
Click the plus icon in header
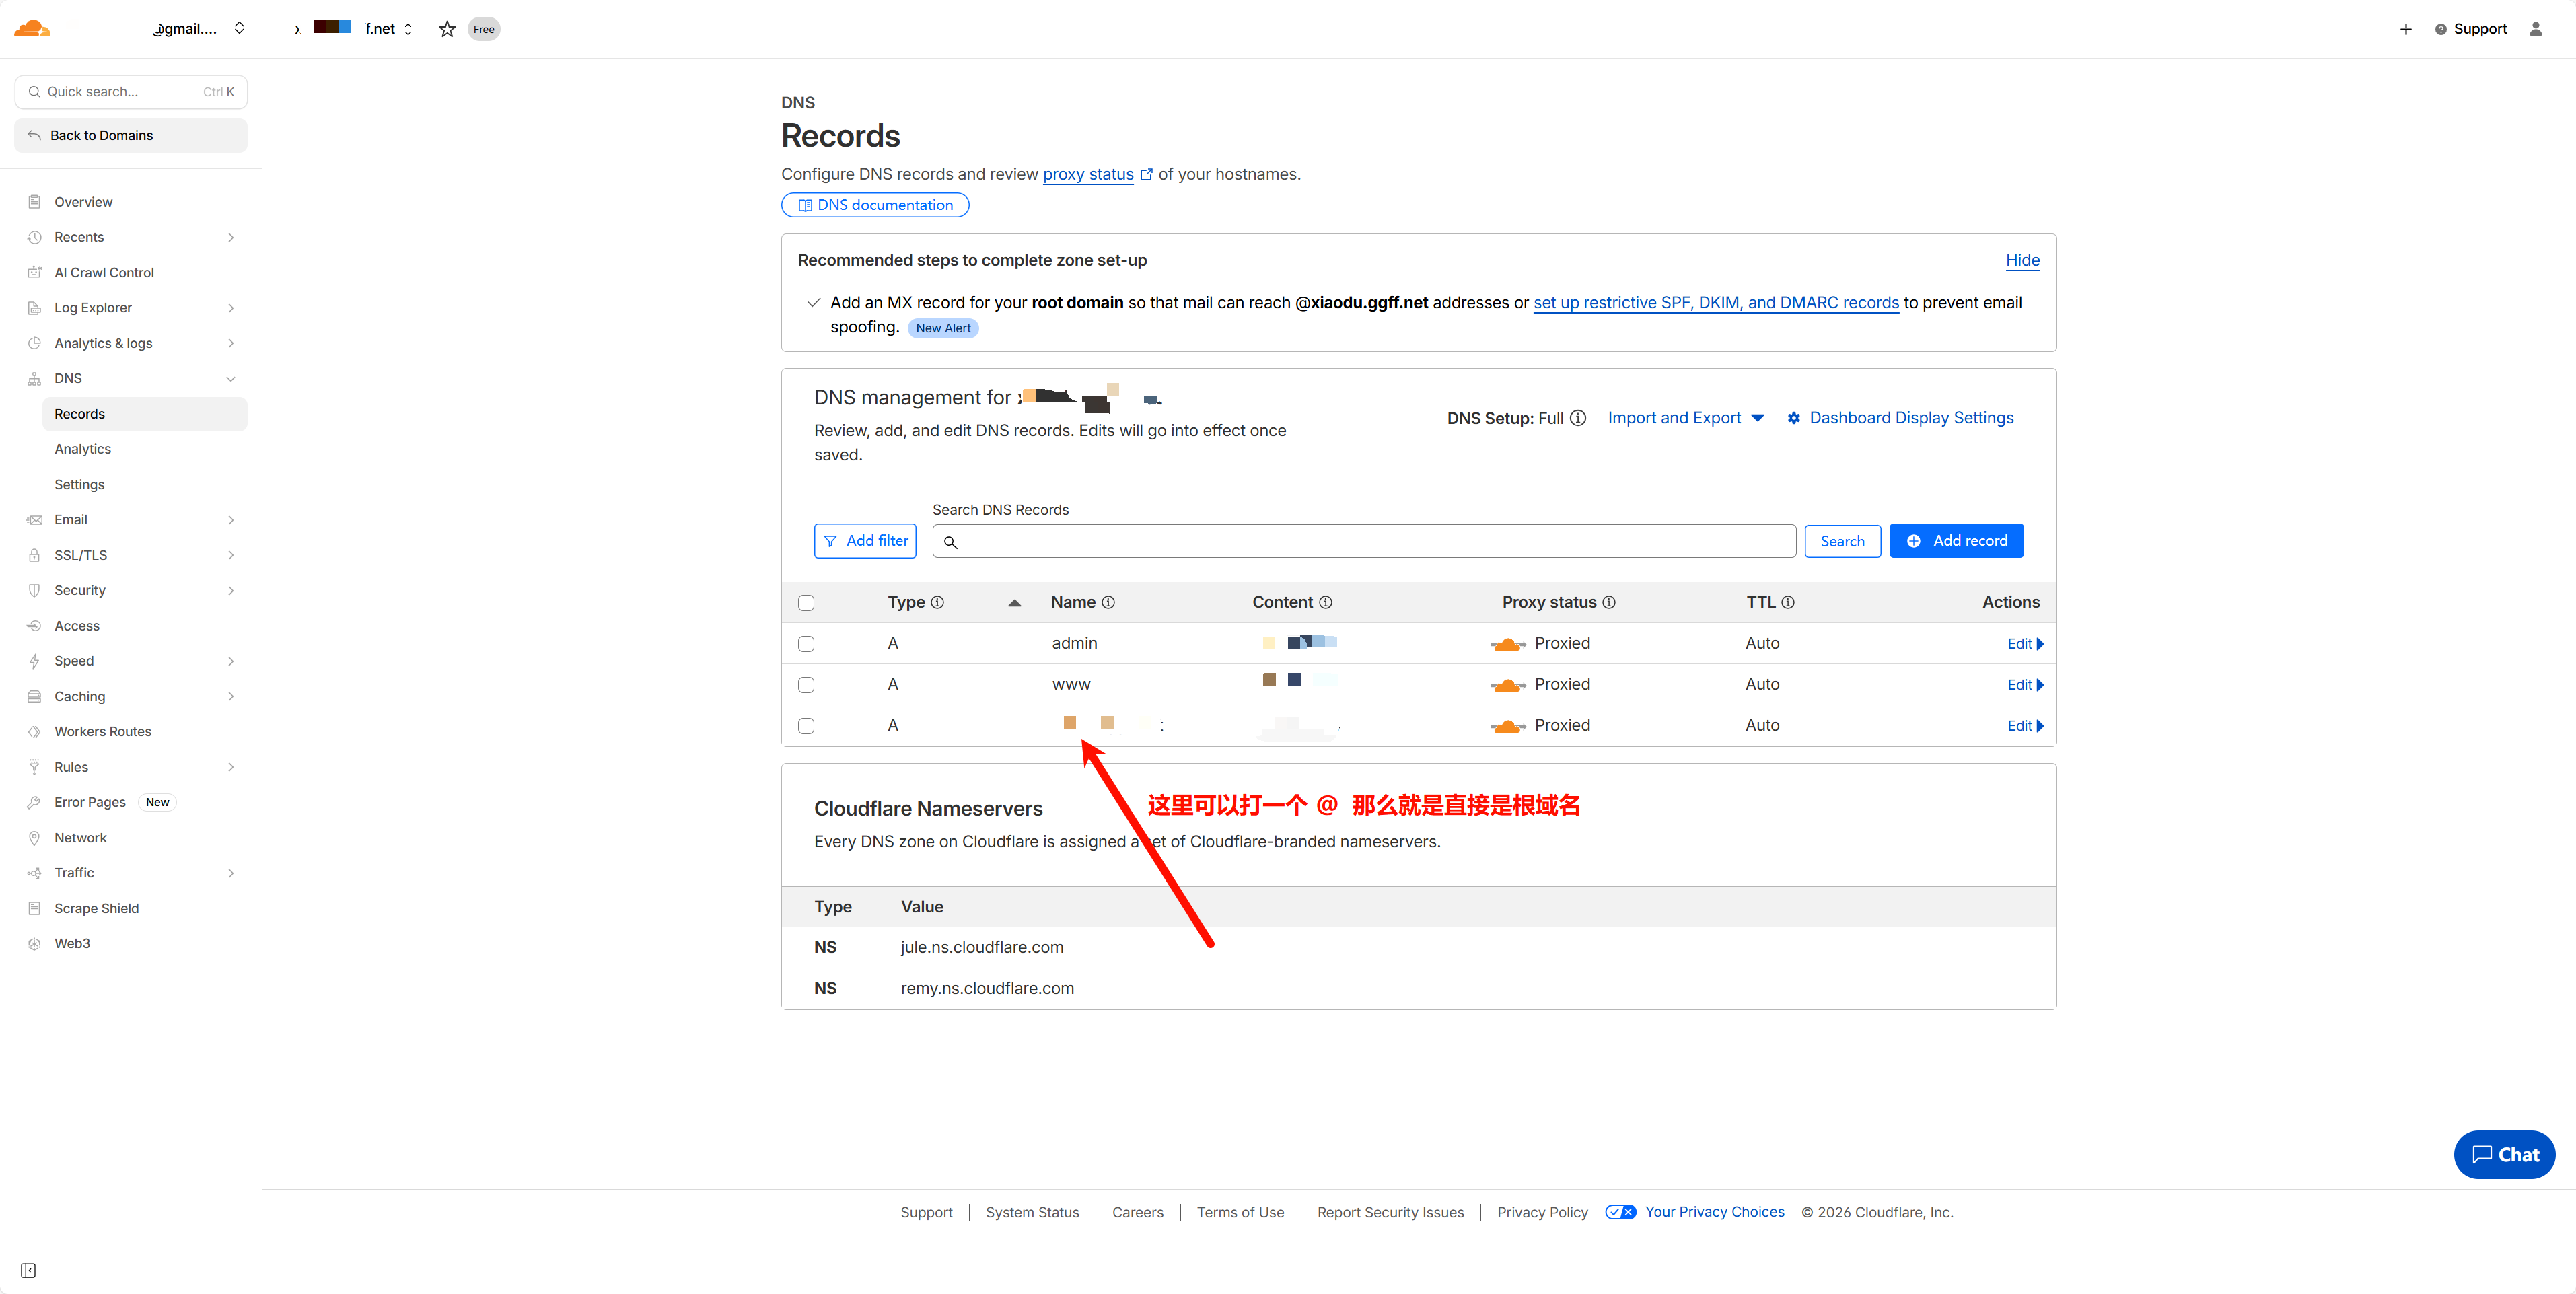[x=2405, y=29]
